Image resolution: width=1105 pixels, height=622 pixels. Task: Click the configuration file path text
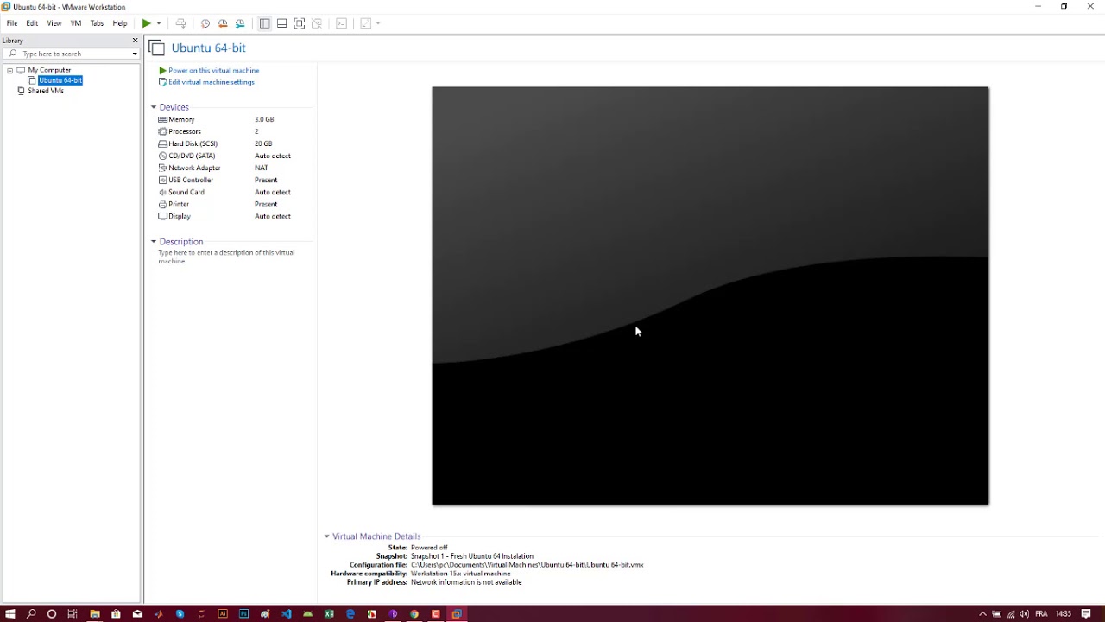[527, 565]
